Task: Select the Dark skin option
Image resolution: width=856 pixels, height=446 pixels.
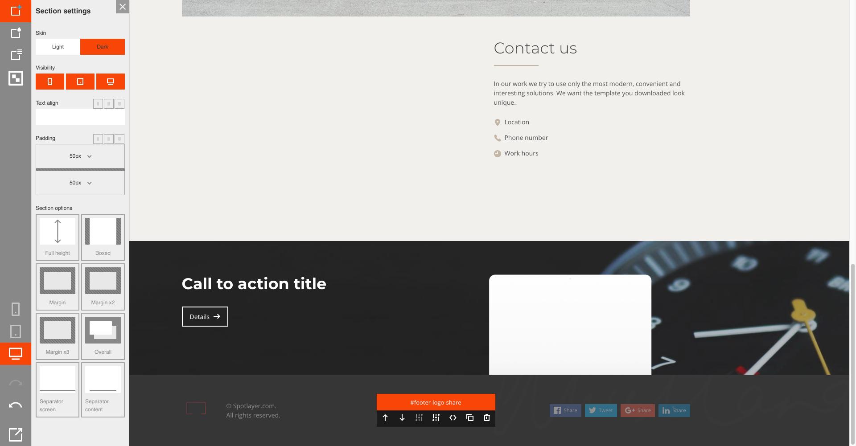Action: coord(103,47)
